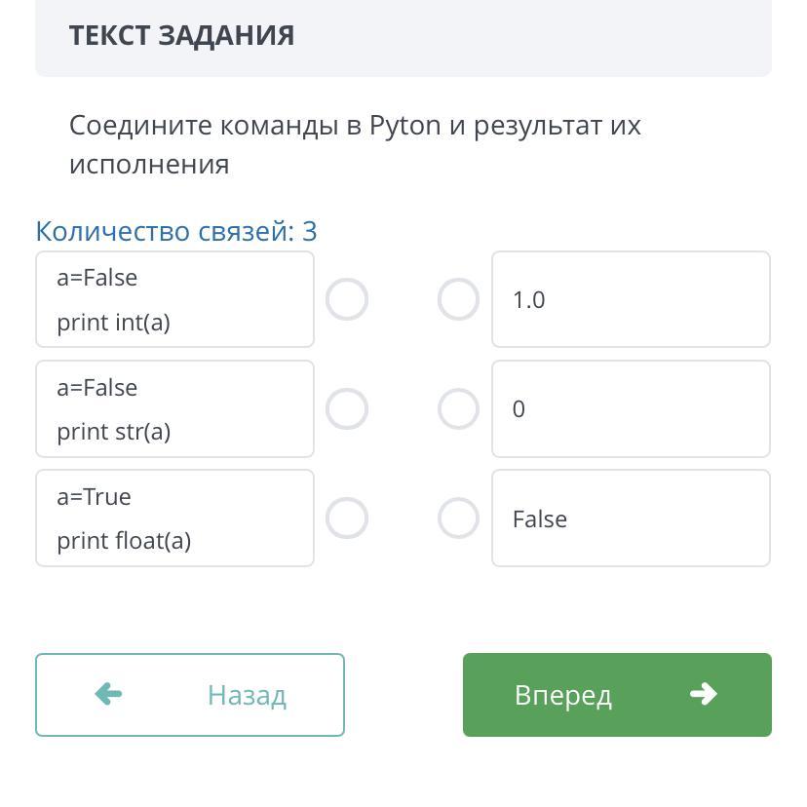807x807 pixels.
Task: Click the False result box
Action: point(631,519)
